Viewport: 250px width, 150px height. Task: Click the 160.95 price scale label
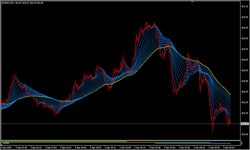(245, 28)
